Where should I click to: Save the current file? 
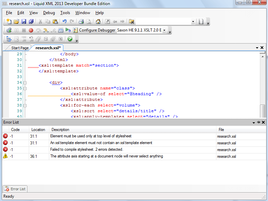click(x=24, y=21)
